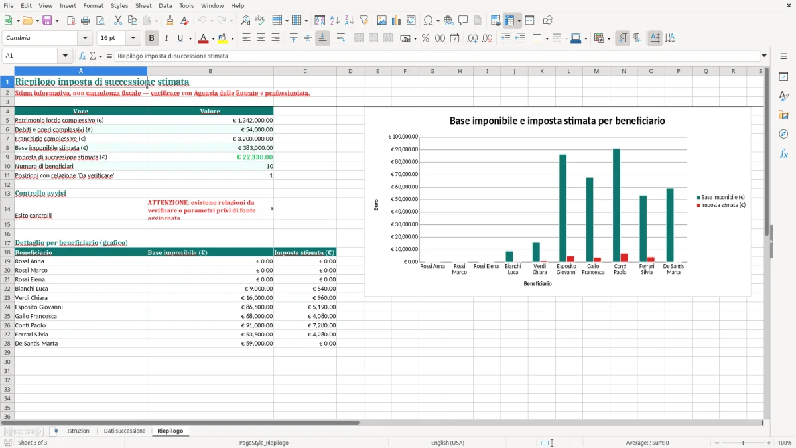Image resolution: width=796 pixels, height=448 pixels.
Task: Toggle Bold formatting
Action: tap(152, 38)
